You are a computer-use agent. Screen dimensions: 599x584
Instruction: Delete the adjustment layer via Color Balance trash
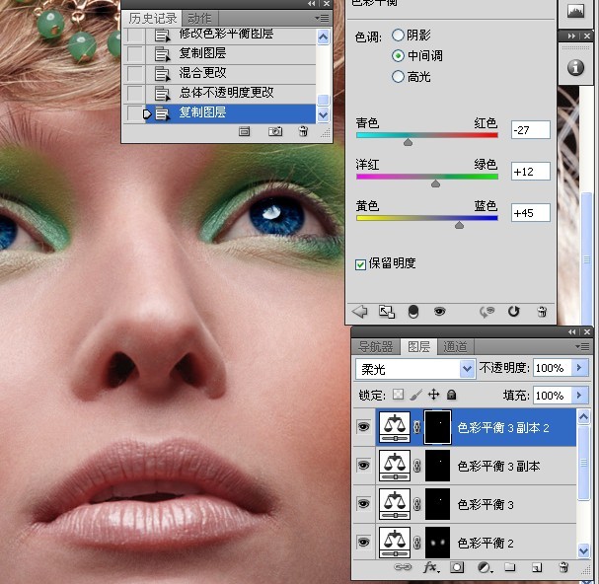click(542, 312)
